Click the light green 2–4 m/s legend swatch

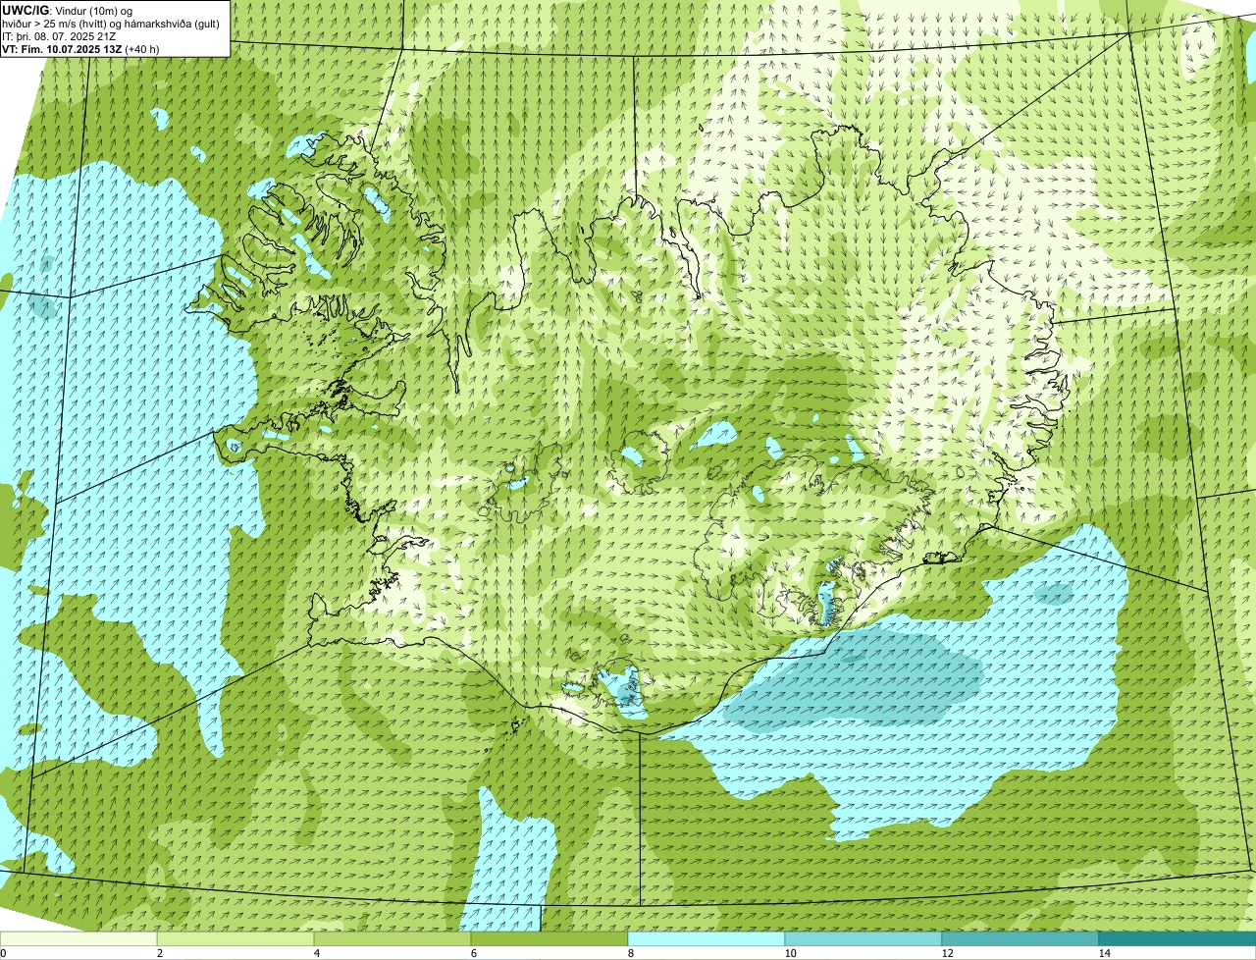tap(235, 939)
